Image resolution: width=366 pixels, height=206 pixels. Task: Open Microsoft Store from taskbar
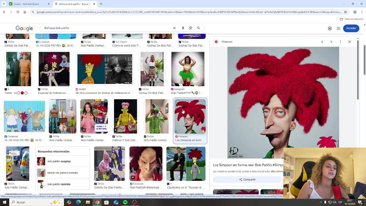[x=106, y=202]
